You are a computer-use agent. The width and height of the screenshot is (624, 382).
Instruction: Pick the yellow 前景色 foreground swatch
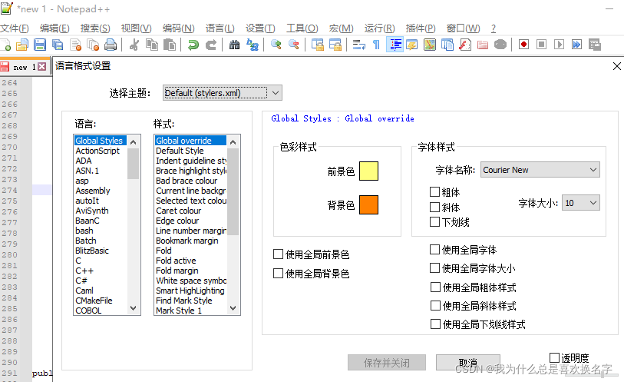(368, 171)
